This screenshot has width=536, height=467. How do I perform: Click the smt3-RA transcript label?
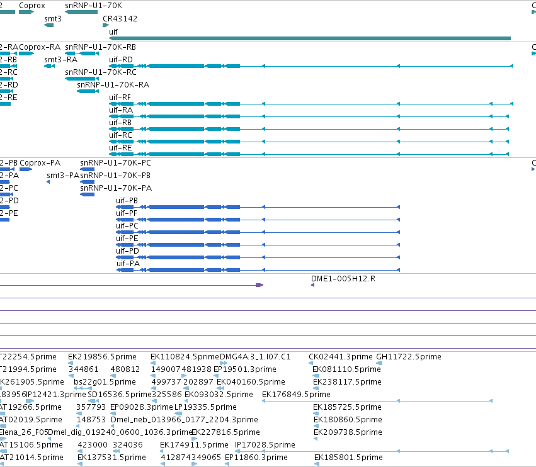pos(60,60)
